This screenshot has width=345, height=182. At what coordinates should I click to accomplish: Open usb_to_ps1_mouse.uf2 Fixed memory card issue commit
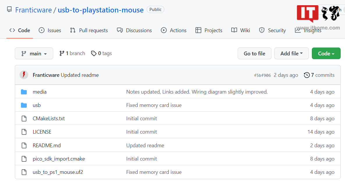pyautogui.click(x=154, y=172)
